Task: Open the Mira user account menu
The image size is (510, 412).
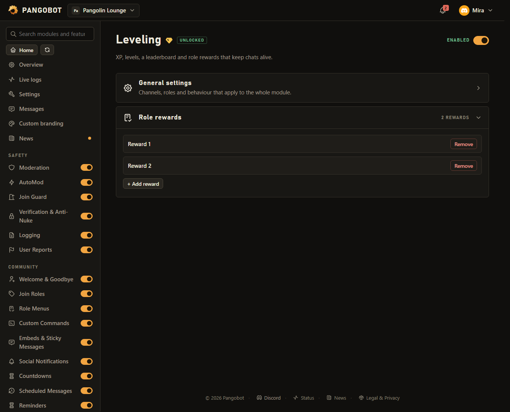Action: (476, 10)
